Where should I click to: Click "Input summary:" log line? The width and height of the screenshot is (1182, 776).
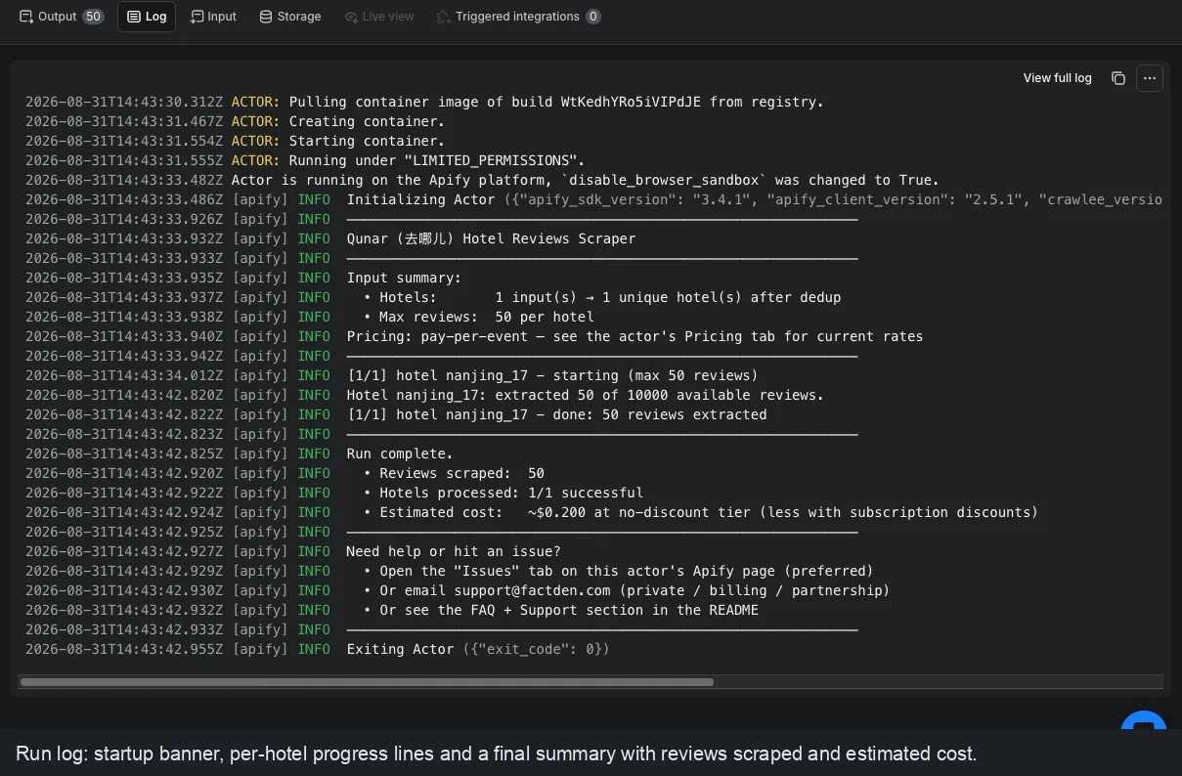pos(243,278)
